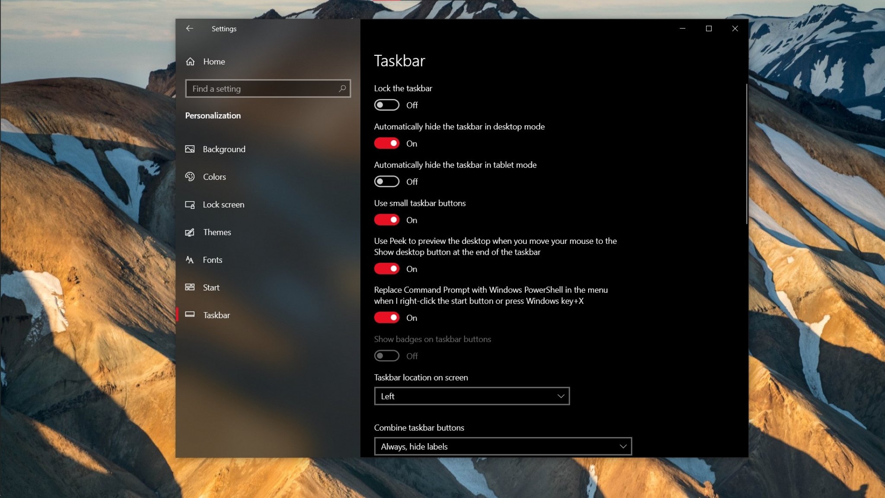
Task: Disable auto-hide taskbar in desktop mode
Action: (386, 144)
